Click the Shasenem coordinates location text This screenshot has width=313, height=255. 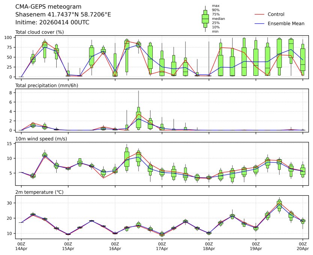(63, 15)
